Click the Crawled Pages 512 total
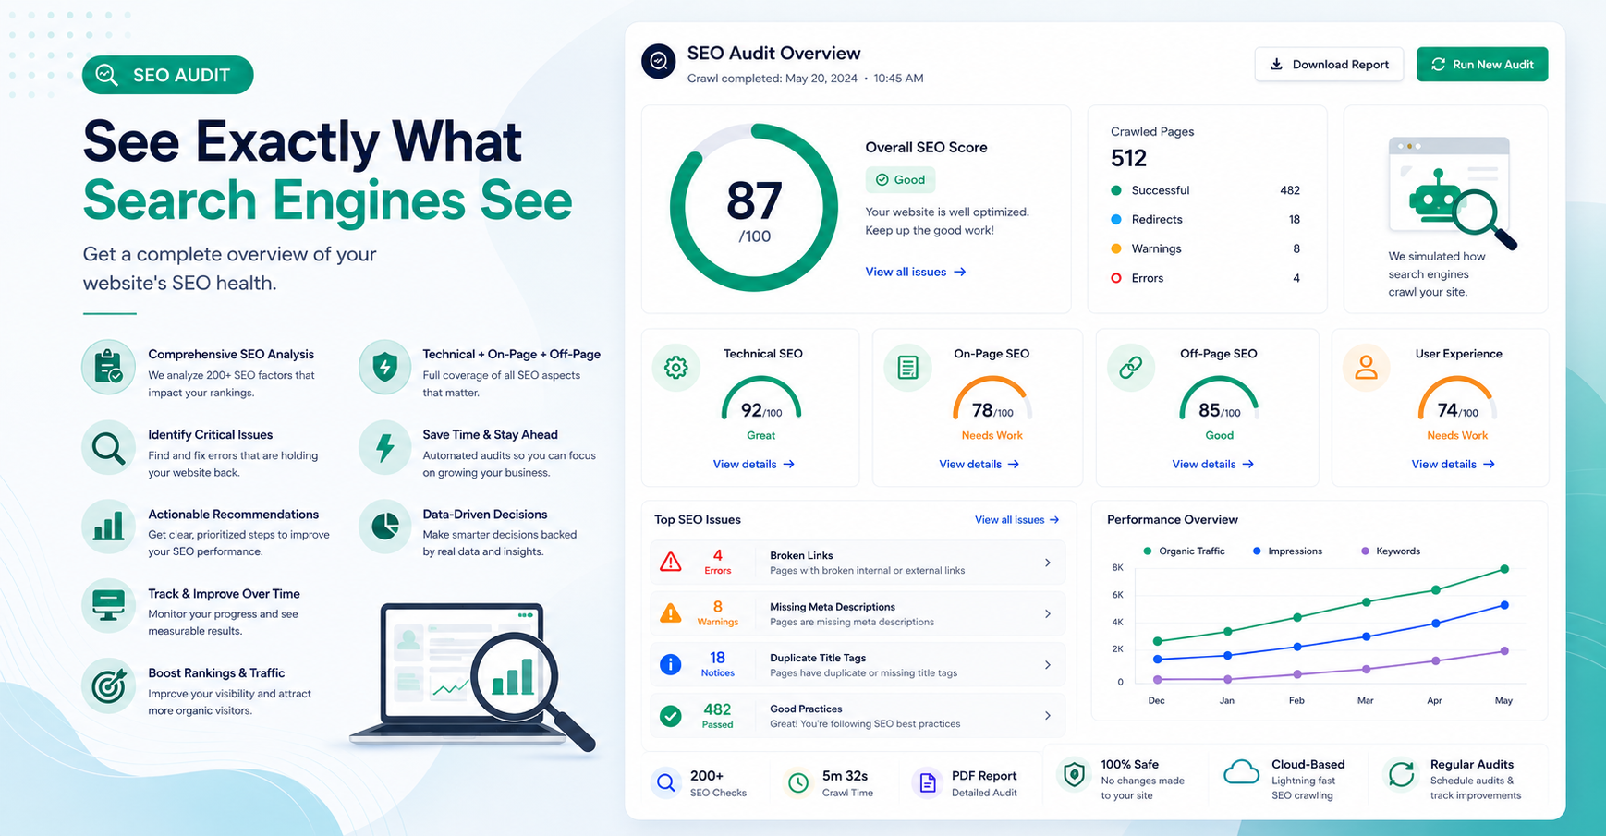The image size is (1606, 836). 1128,158
